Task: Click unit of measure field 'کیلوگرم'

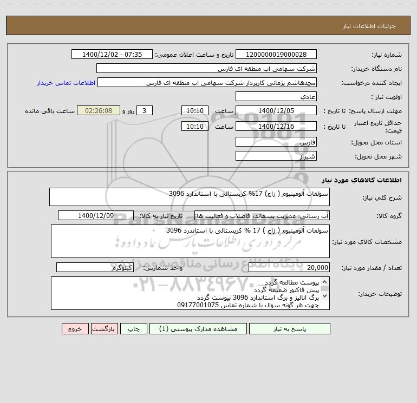Action: (95, 267)
